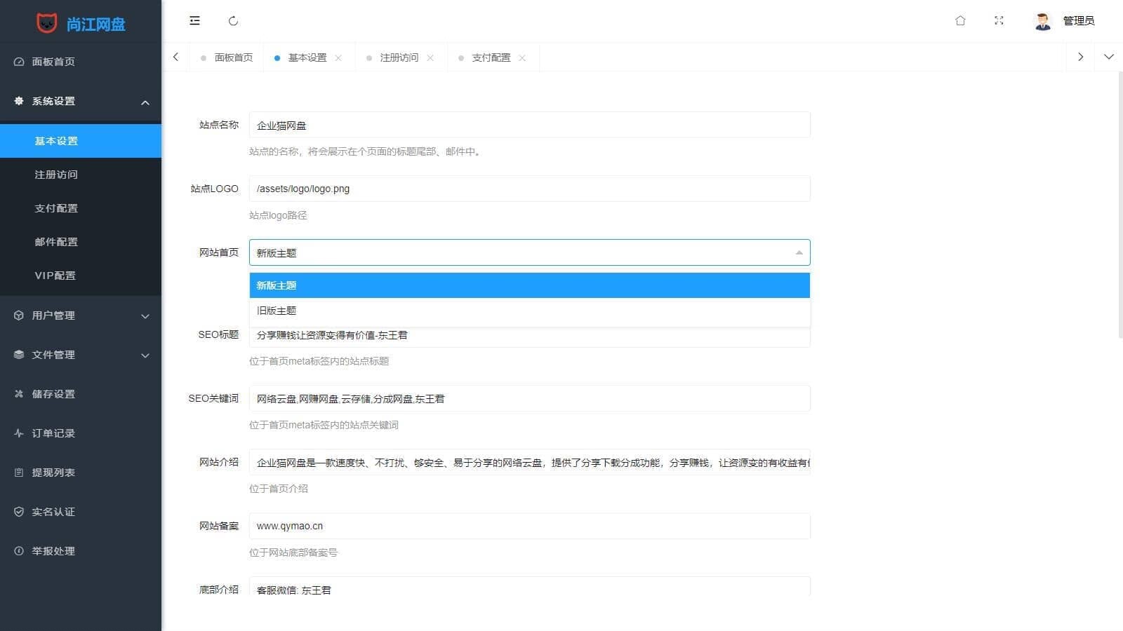Click the 储存设置 sidebar icon

(x=18, y=394)
